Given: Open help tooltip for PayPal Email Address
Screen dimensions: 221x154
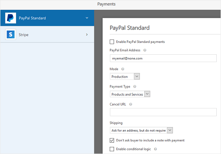Looking at the screenshot, I should (x=145, y=50).
